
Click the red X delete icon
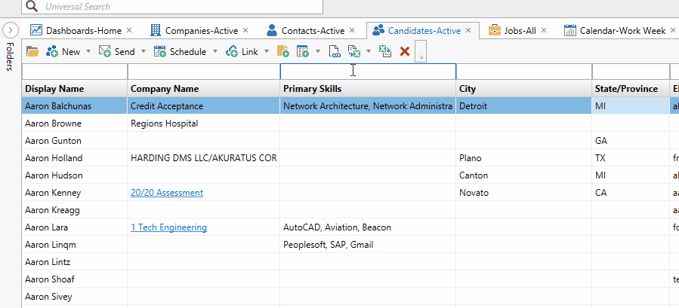click(x=405, y=52)
